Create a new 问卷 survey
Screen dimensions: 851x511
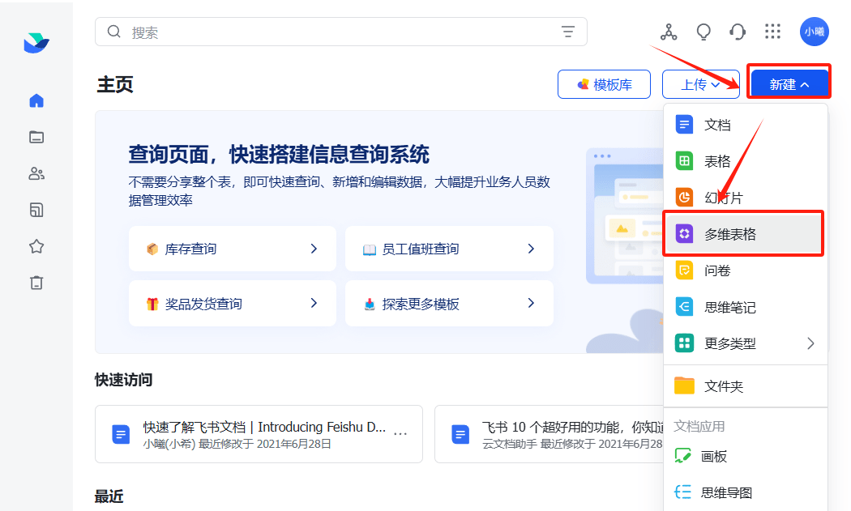tap(745, 270)
